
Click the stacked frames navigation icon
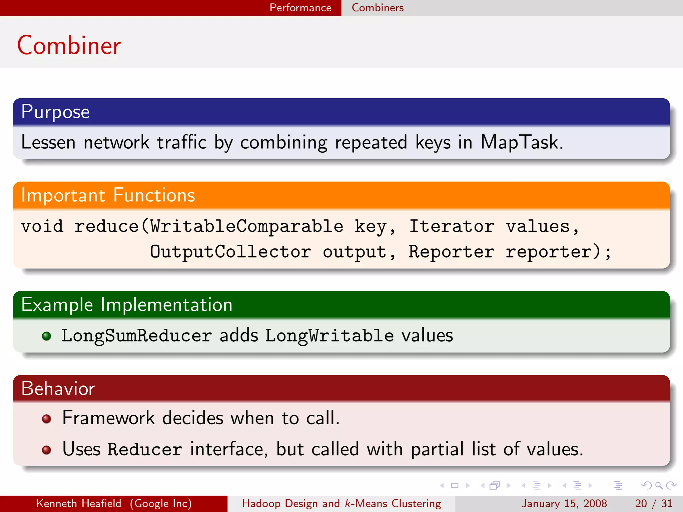[495, 485]
